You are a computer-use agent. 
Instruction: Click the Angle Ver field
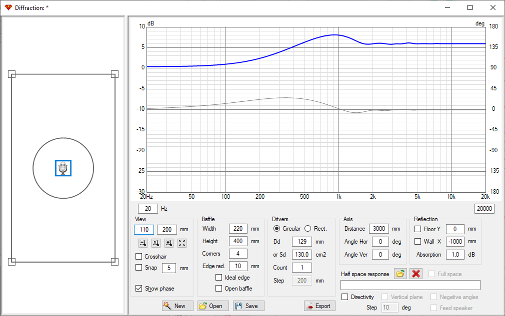(380, 255)
